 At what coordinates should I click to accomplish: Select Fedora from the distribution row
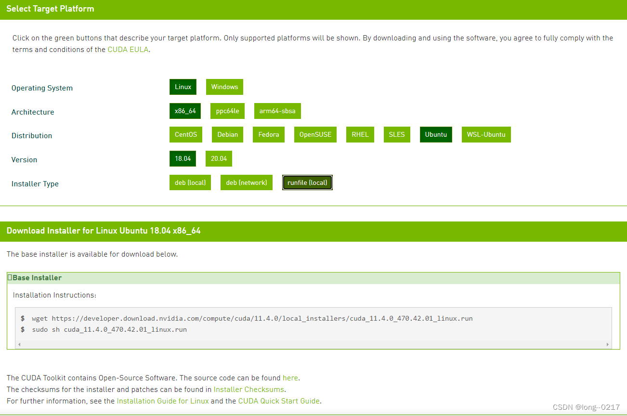point(268,134)
